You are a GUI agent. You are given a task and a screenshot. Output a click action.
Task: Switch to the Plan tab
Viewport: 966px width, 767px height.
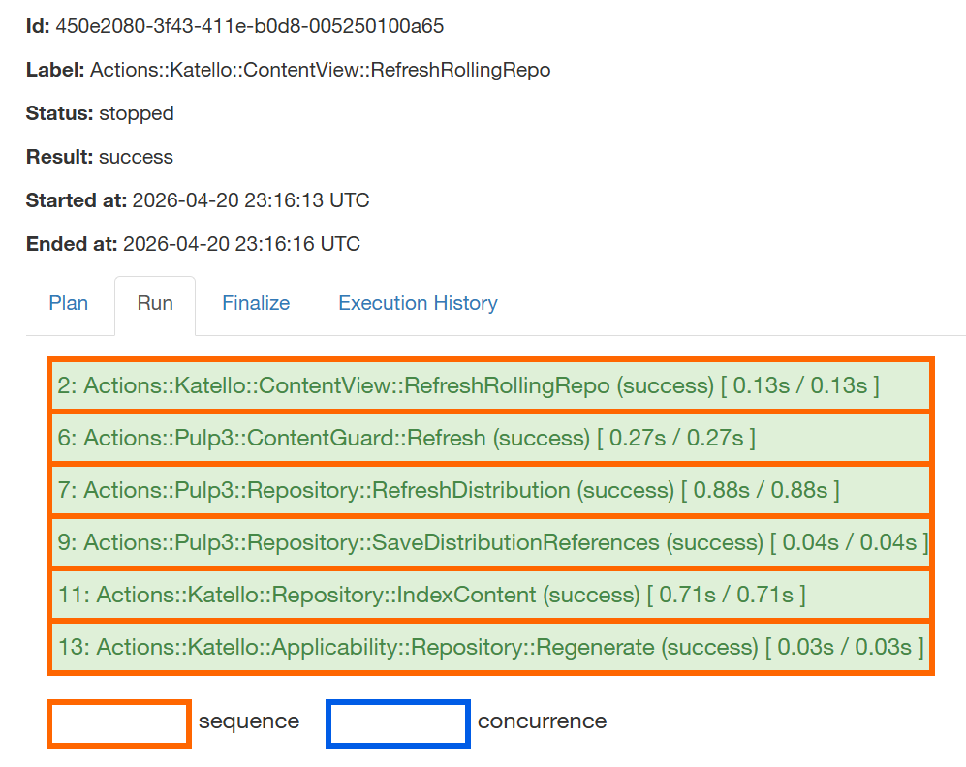click(68, 303)
